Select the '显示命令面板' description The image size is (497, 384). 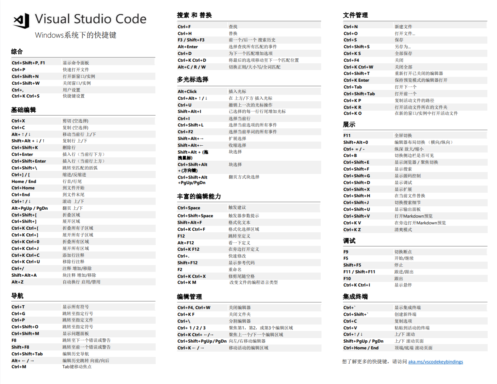coord(76,63)
